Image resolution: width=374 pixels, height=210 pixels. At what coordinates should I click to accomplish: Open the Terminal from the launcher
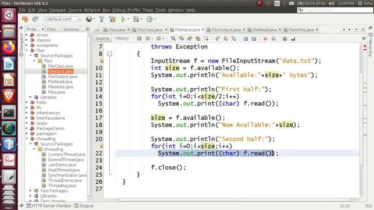click(9, 112)
